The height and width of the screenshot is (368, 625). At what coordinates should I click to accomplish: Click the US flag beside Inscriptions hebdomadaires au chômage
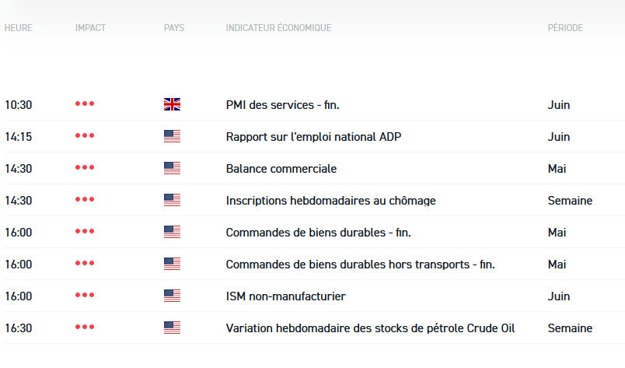pos(172,200)
